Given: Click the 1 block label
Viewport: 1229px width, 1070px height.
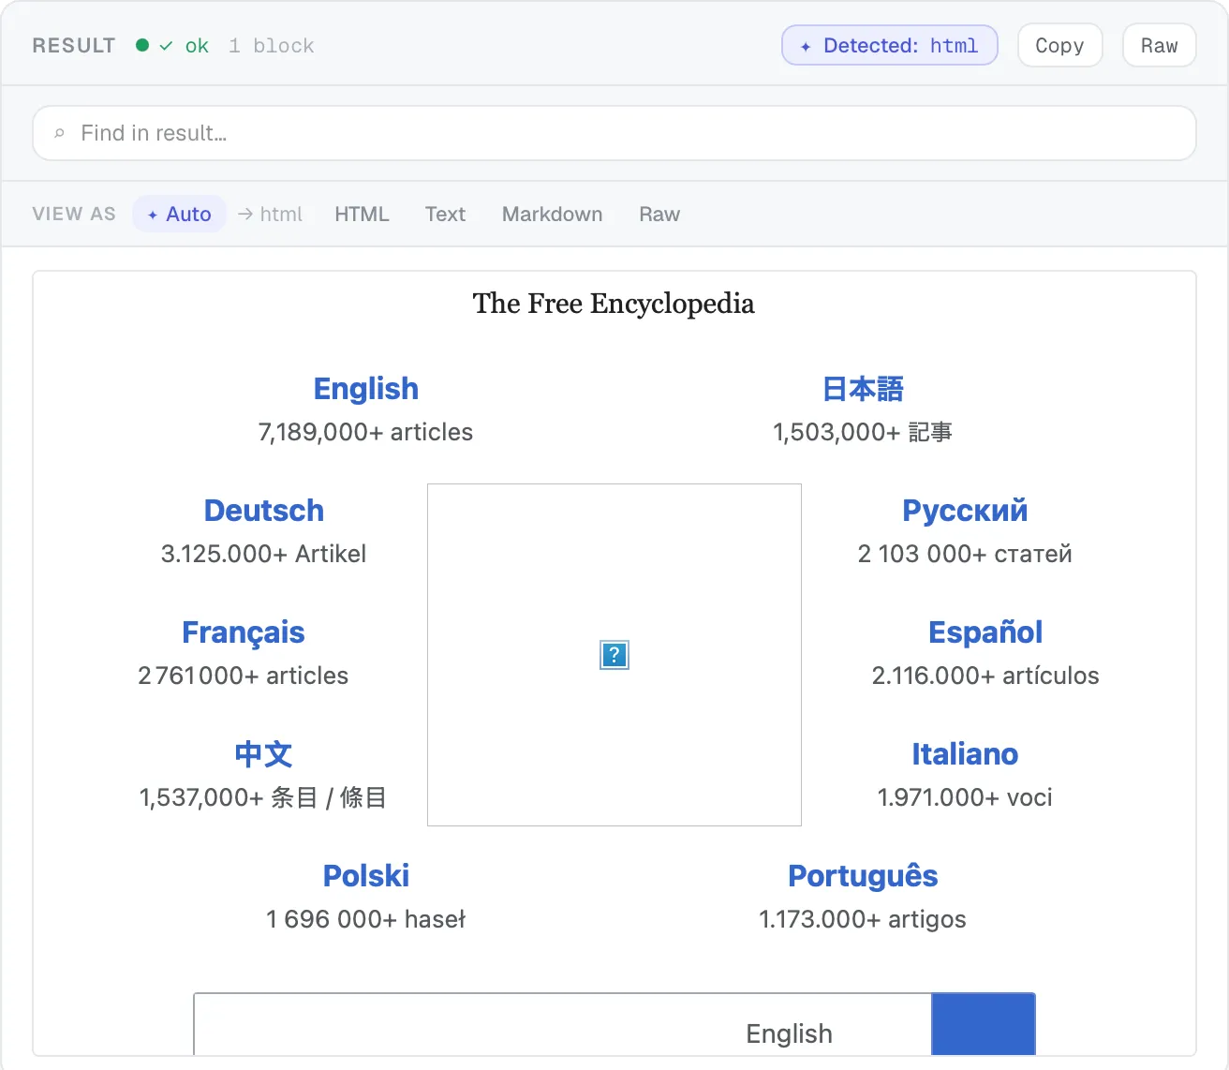Looking at the screenshot, I should [x=272, y=46].
